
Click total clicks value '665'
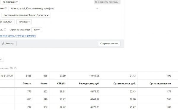(45, 76)
